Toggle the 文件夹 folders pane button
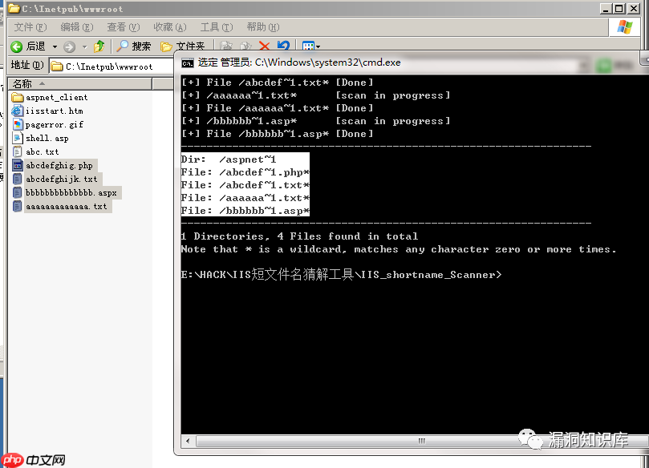 click(183, 46)
